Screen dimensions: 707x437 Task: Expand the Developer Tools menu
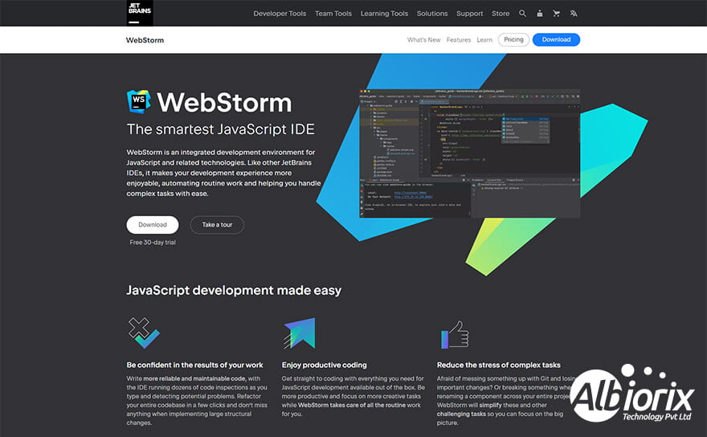click(x=279, y=14)
